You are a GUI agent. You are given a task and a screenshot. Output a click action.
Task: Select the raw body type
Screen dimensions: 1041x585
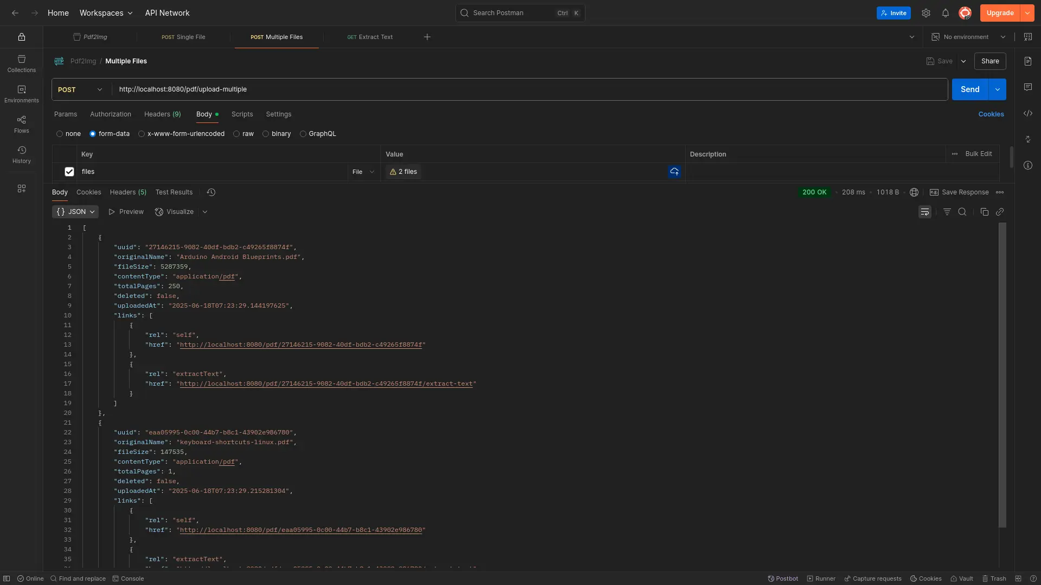click(236, 134)
